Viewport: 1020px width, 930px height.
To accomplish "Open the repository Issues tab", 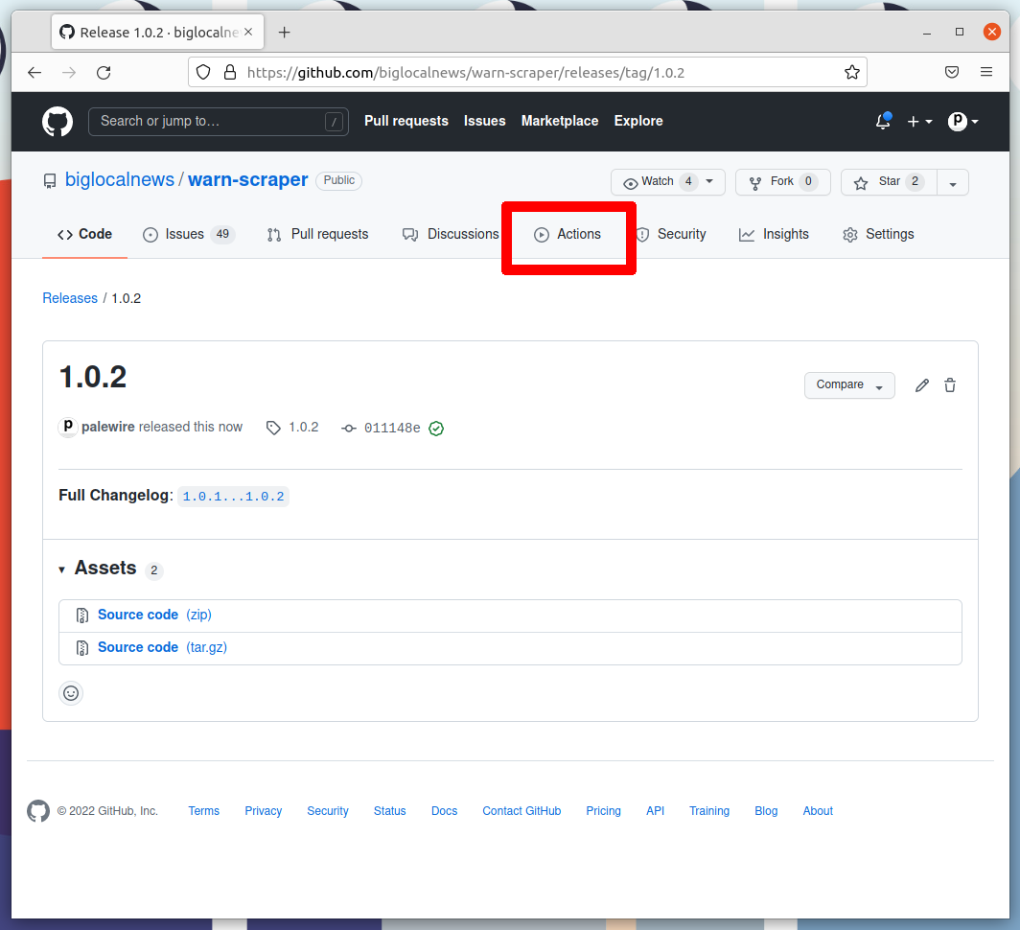I will point(189,234).
